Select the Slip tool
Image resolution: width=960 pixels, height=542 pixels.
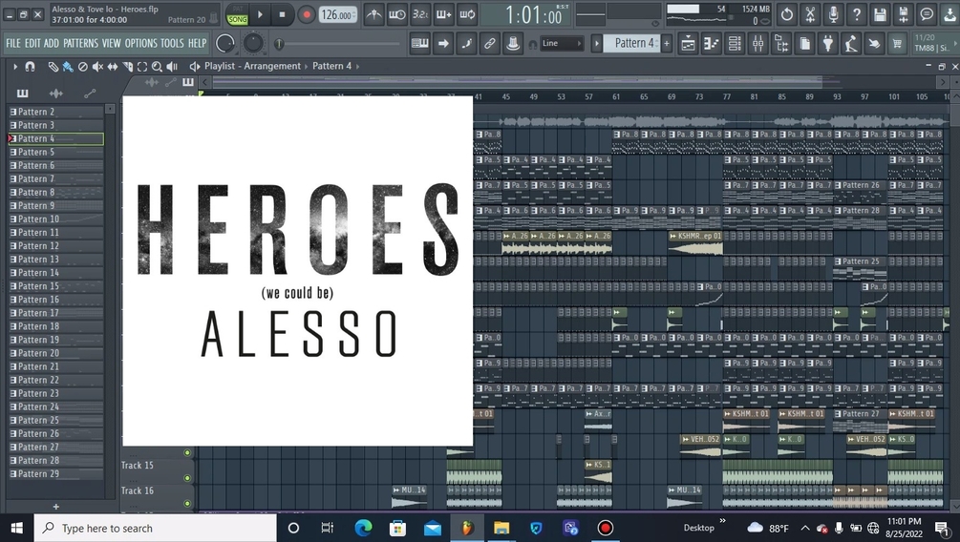tap(113, 66)
